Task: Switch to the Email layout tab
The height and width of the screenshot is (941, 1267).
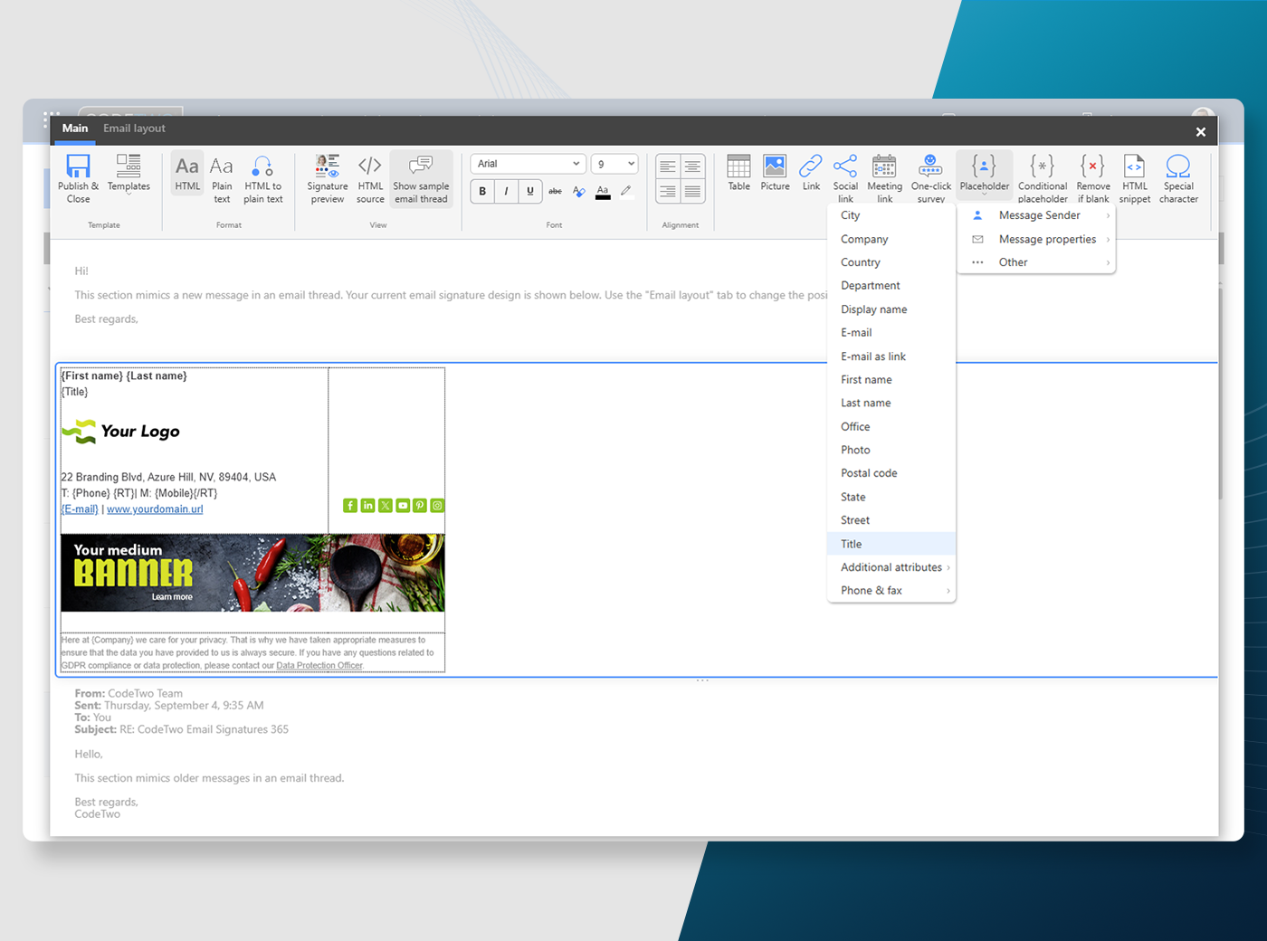Action: (x=134, y=128)
